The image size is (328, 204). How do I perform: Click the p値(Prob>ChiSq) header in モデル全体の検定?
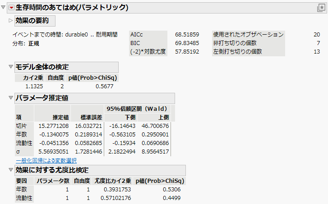coord(92,77)
